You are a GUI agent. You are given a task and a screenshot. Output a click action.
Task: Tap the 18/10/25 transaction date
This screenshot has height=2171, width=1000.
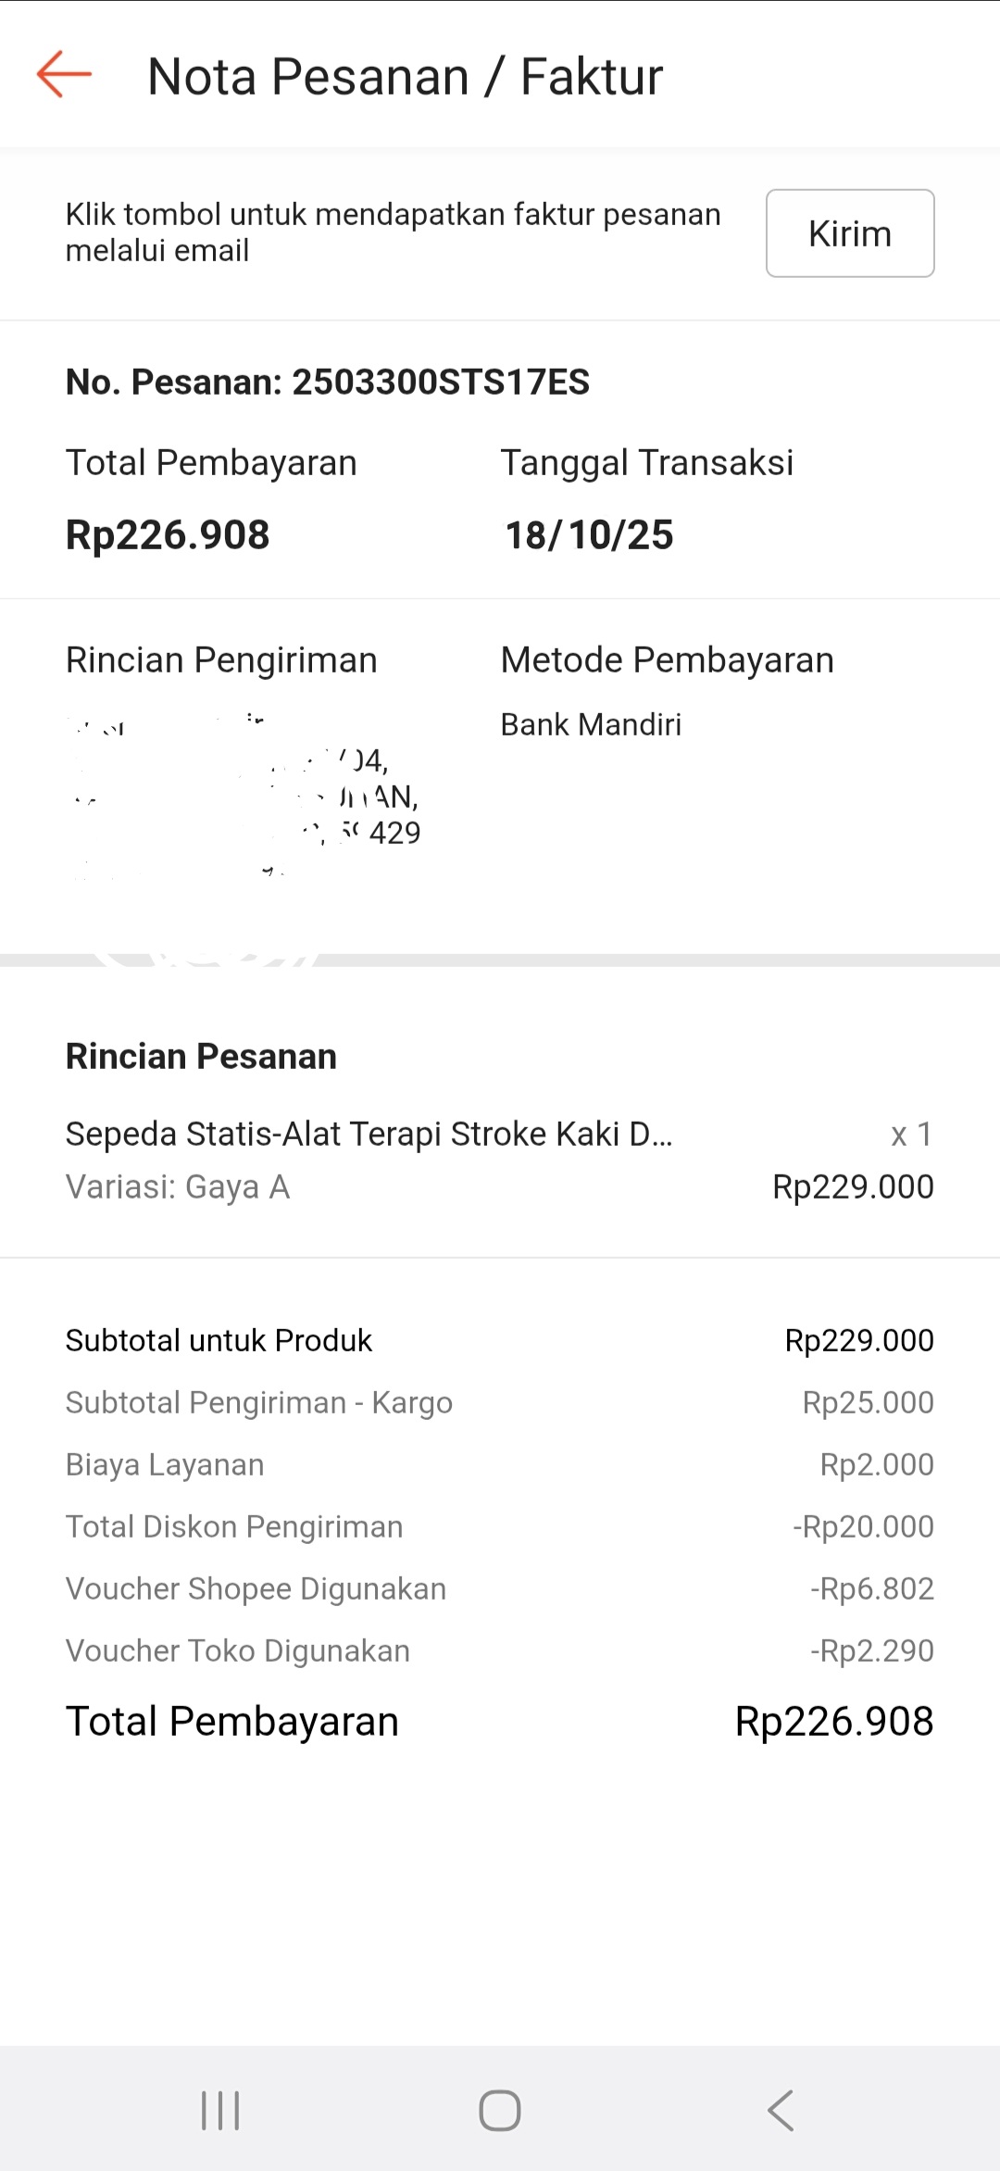point(589,534)
